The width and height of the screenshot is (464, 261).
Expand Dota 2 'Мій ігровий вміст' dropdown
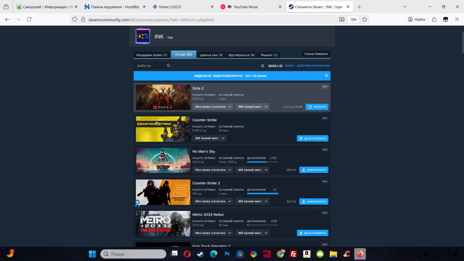(x=252, y=107)
